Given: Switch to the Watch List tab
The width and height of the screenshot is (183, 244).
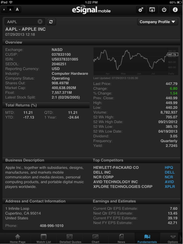Looking at the screenshot, I should click(x=43, y=239).
